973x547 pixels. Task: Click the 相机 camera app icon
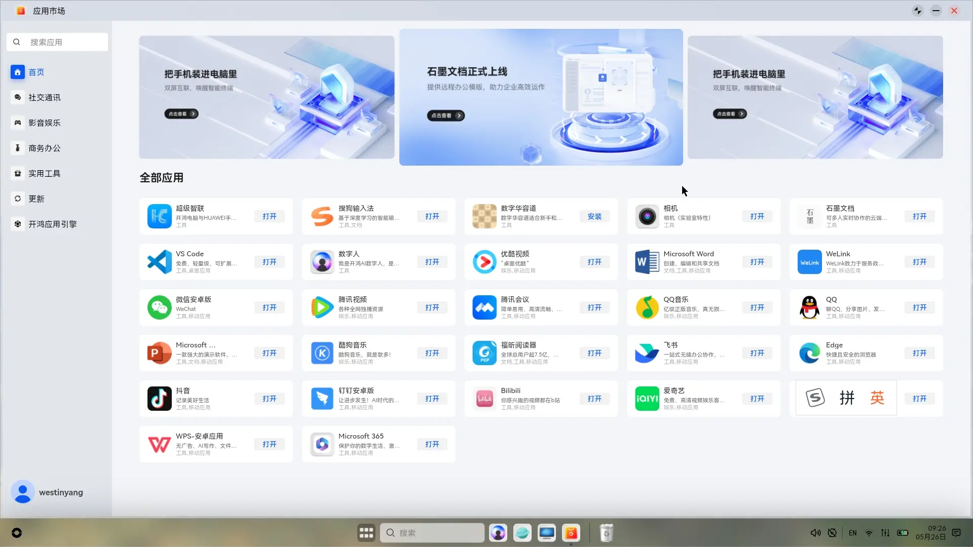click(647, 216)
